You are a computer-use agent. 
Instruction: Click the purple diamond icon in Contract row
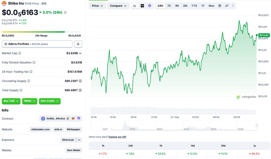[x=79, y=118]
